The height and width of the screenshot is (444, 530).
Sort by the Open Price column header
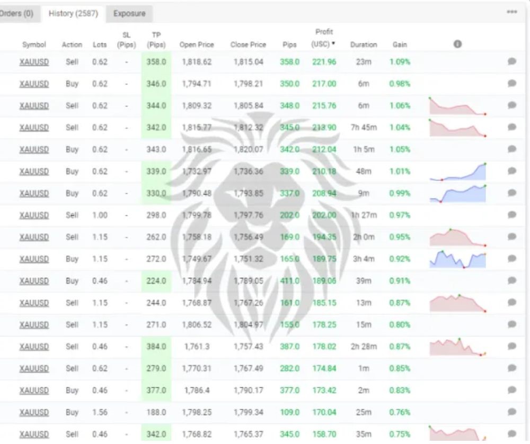click(x=197, y=44)
